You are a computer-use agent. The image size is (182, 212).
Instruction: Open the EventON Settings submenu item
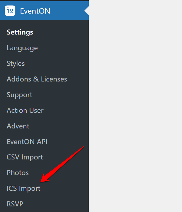click(20, 32)
